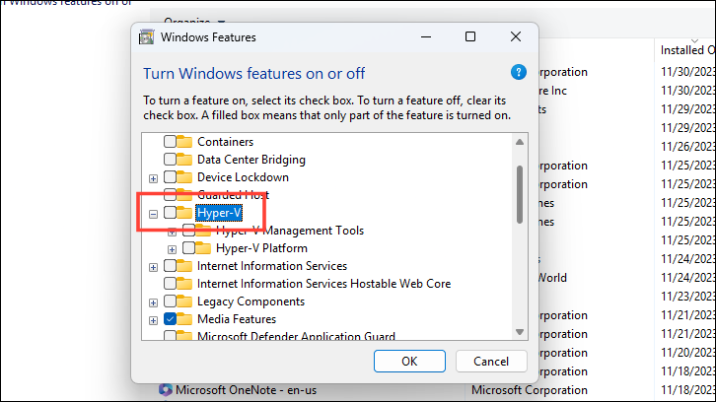716x402 pixels.
Task: Close the Windows Features dialog
Action: [516, 37]
